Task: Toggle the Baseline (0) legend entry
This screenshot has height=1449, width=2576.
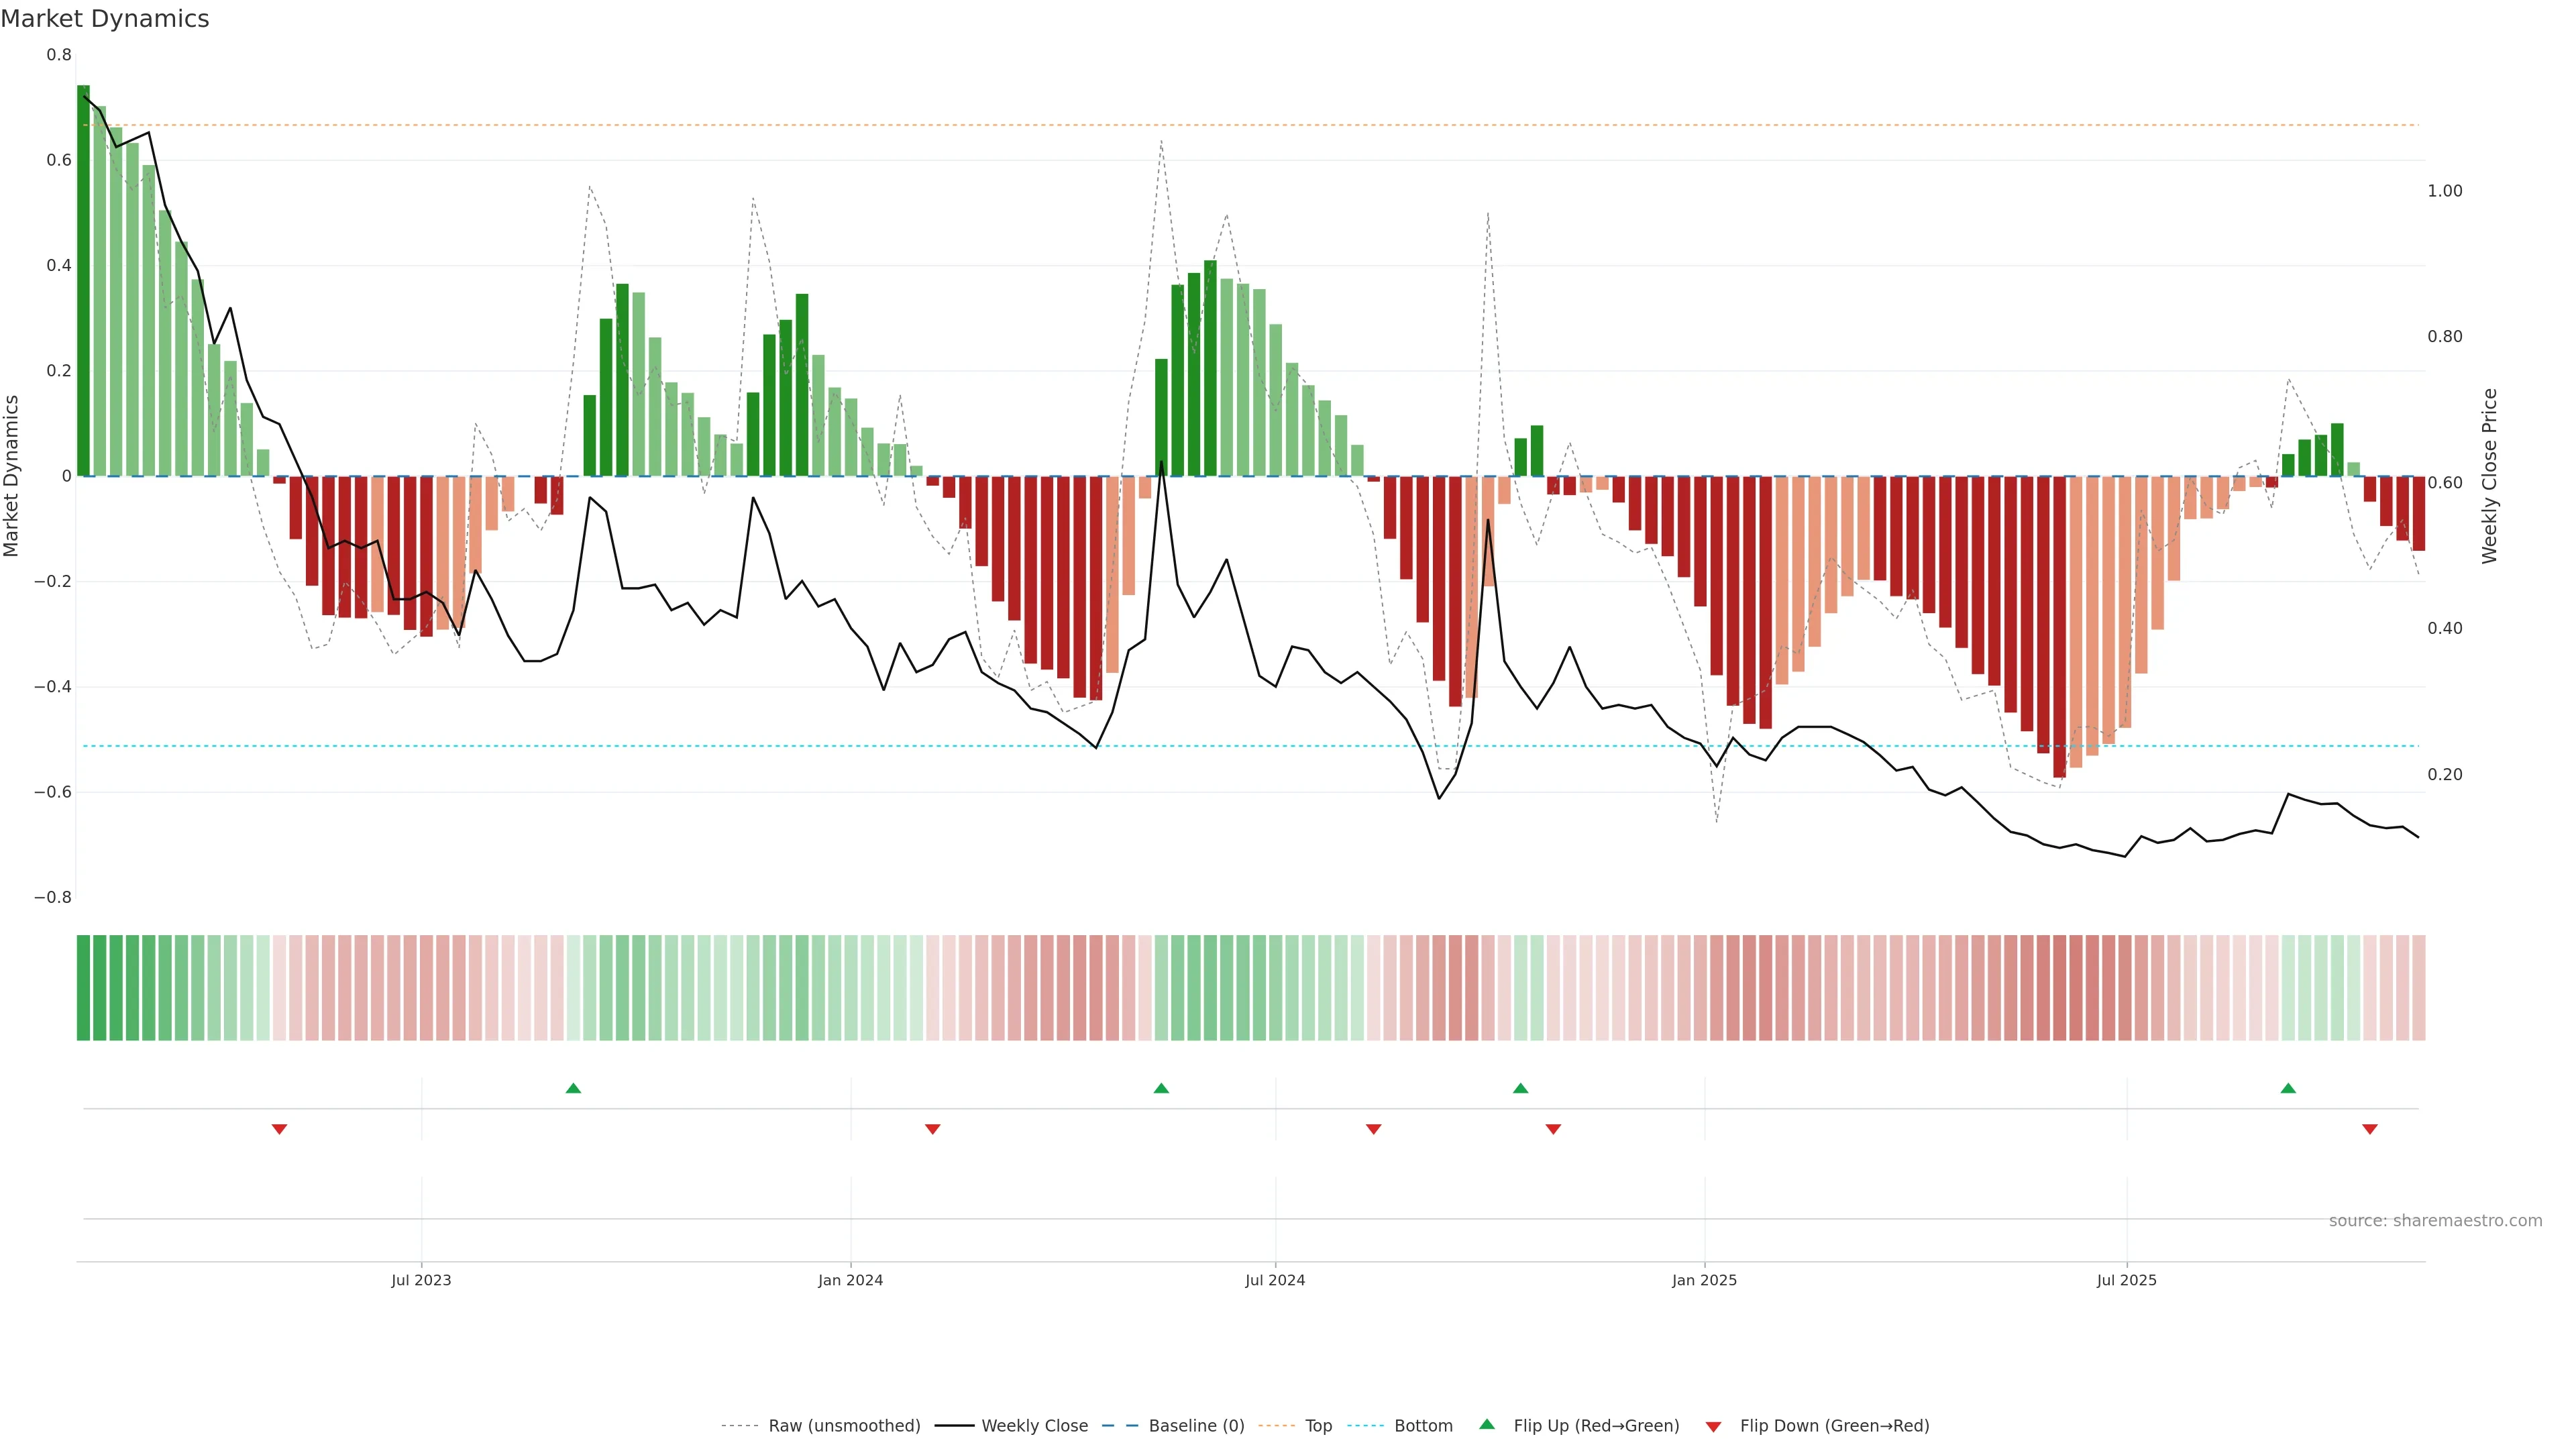Action: click(x=1196, y=1426)
